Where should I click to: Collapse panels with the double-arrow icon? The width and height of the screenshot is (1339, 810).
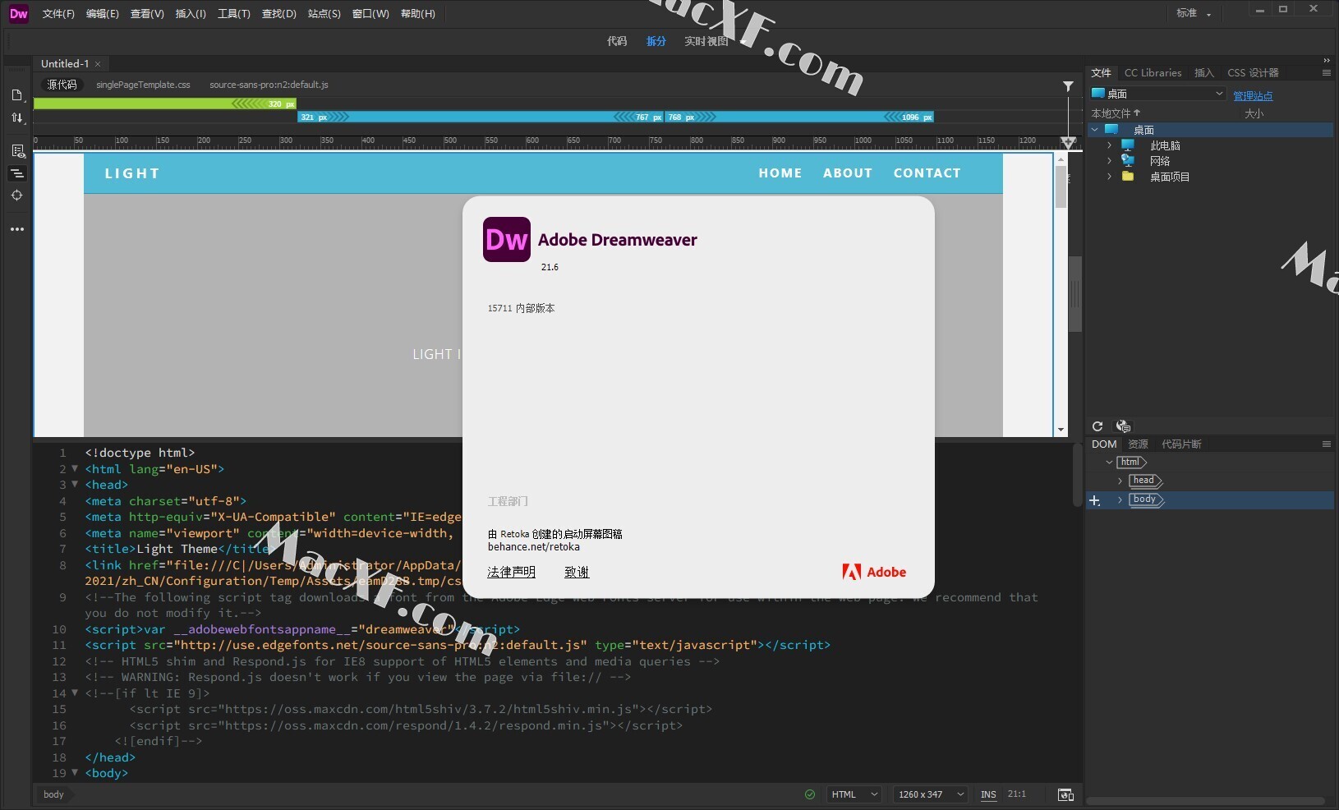tap(1326, 60)
